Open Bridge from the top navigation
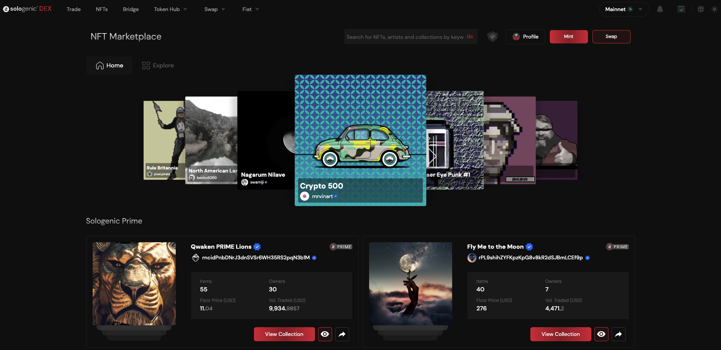Viewport: 721px width, 350px height. 131,9
